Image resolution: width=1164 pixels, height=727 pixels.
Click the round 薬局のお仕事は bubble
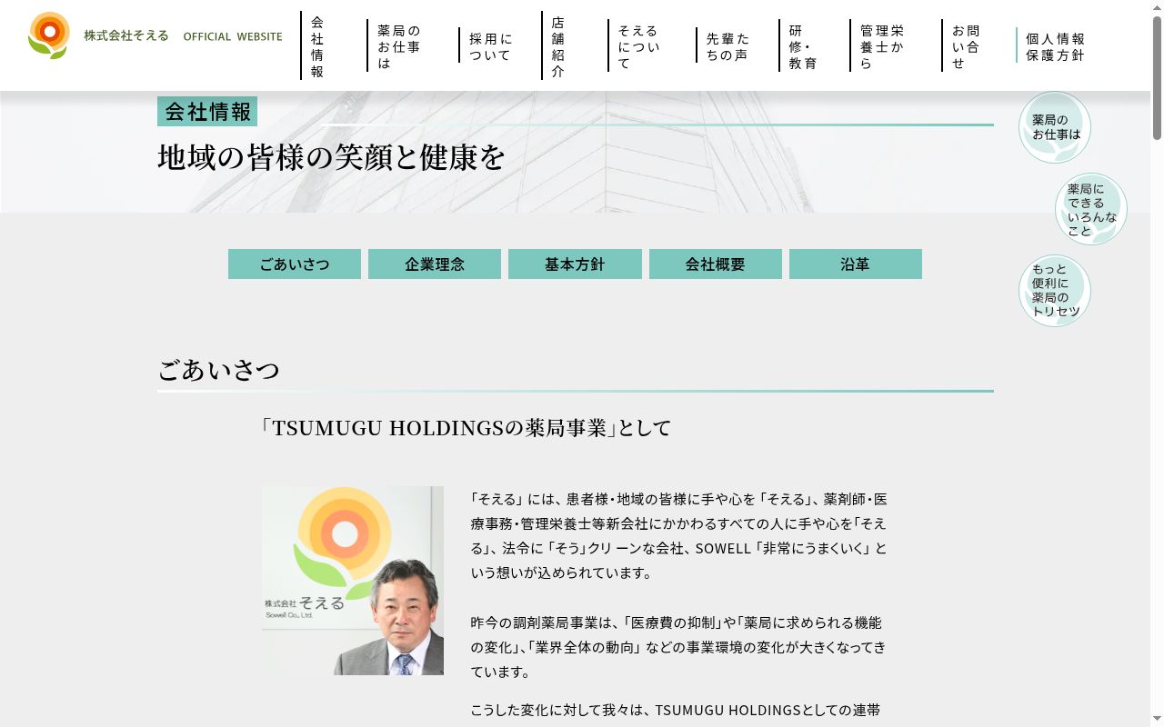click(x=1055, y=127)
